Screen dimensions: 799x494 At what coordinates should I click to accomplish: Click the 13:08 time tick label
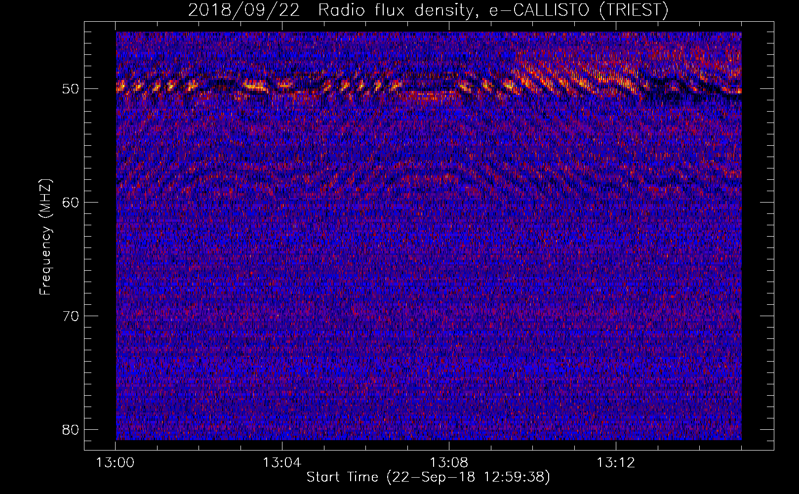tap(448, 463)
